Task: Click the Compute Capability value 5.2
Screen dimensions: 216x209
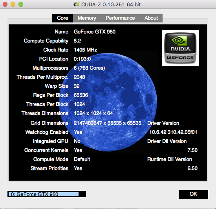Action: (77, 41)
